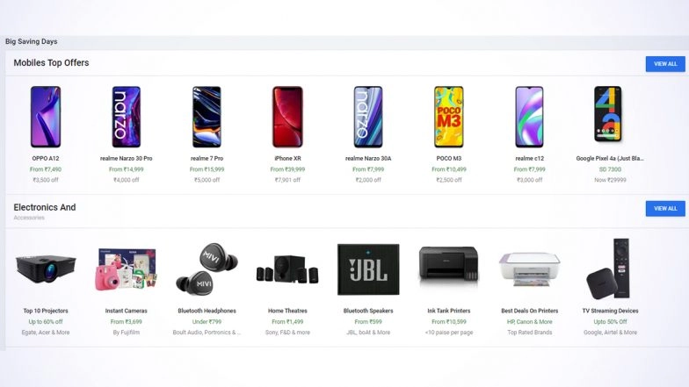Click the pink Instant Cameras image
This screenshot has height=387, width=689.
[x=127, y=269]
